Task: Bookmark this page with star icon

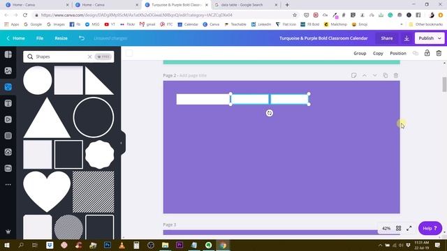Action: [x=295, y=15]
